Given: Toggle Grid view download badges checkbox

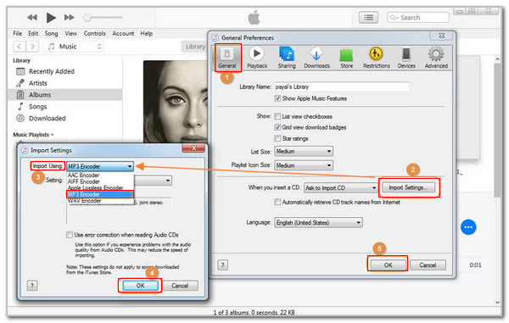Looking at the screenshot, I should click(277, 127).
